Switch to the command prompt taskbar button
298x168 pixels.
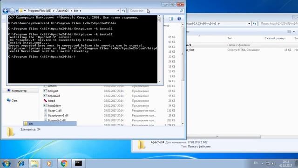click(78, 163)
